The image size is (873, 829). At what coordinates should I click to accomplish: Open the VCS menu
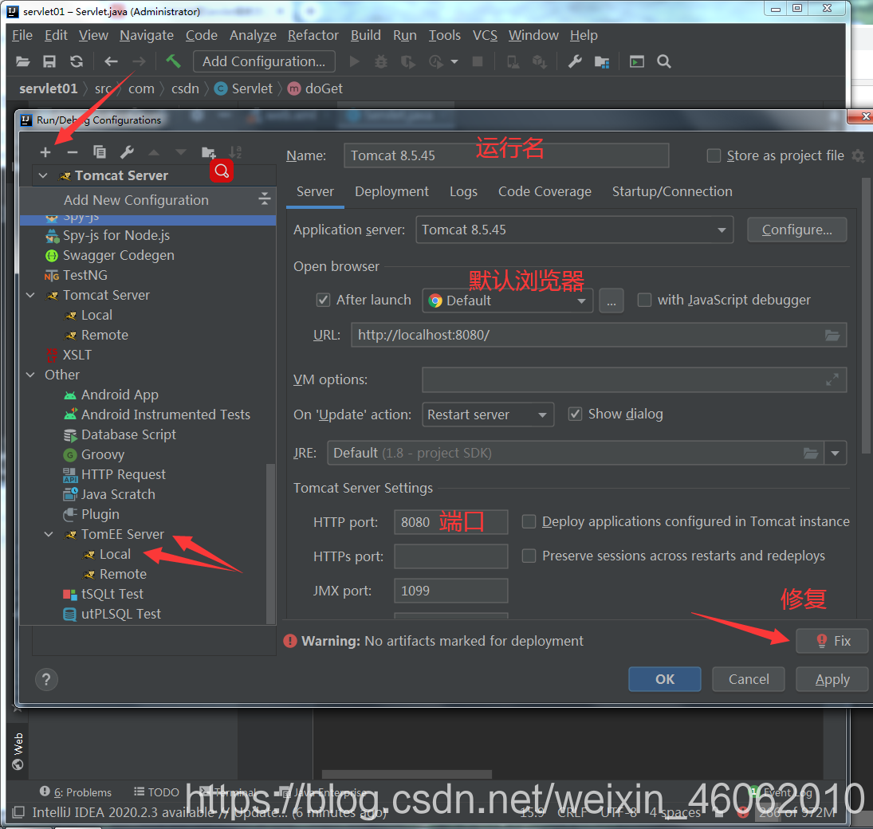(x=485, y=35)
